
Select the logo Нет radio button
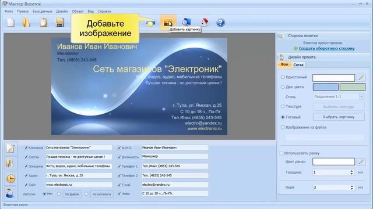(44, 193)
